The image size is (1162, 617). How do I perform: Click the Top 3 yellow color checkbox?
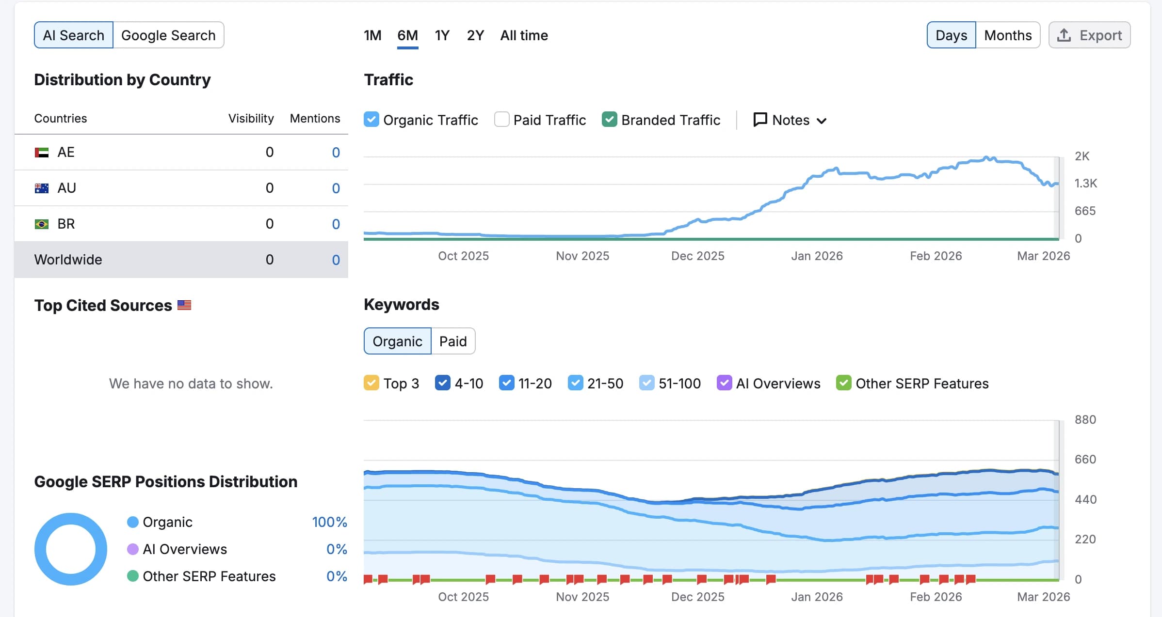coord(371,383)
